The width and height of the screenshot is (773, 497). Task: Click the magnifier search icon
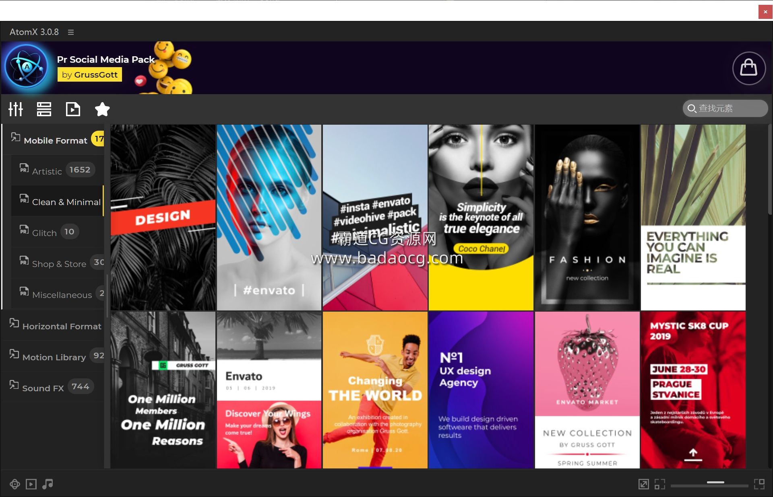coord(692,109)
